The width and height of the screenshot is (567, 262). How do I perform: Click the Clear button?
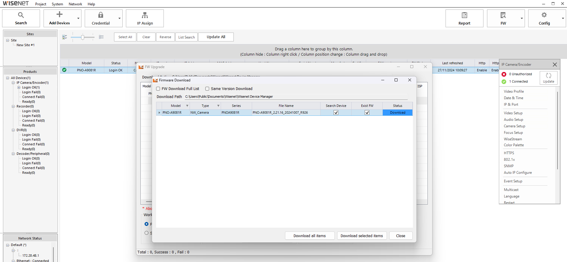(x=146, y=37)
